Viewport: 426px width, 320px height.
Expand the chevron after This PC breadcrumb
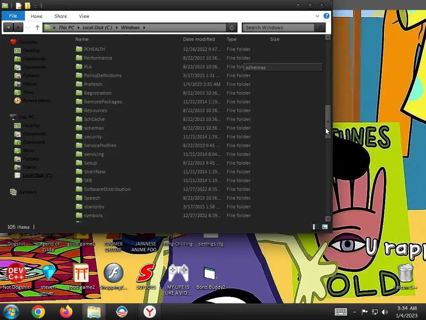(x=79, y=27)
